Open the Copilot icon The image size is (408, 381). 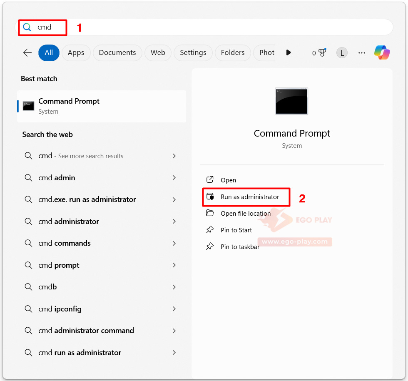(x=382, y=52)
